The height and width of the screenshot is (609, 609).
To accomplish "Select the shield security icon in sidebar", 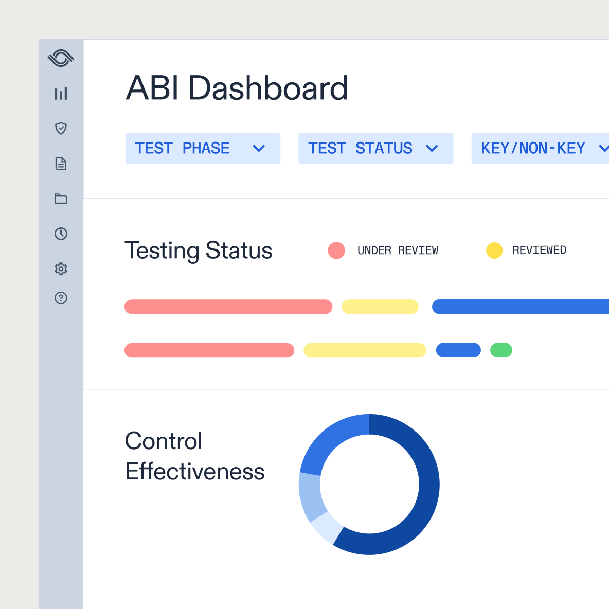I will (61, 129).
